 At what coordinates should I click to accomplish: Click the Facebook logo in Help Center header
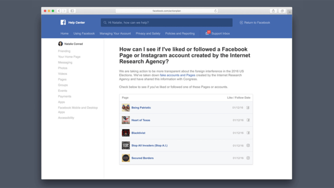[x=63, y=22]
